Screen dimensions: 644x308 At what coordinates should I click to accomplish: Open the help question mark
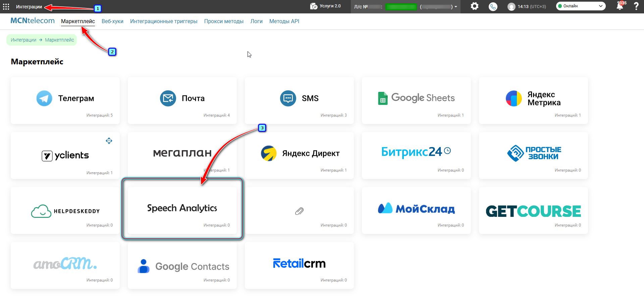pyautogui.click(x=636, y=6)
